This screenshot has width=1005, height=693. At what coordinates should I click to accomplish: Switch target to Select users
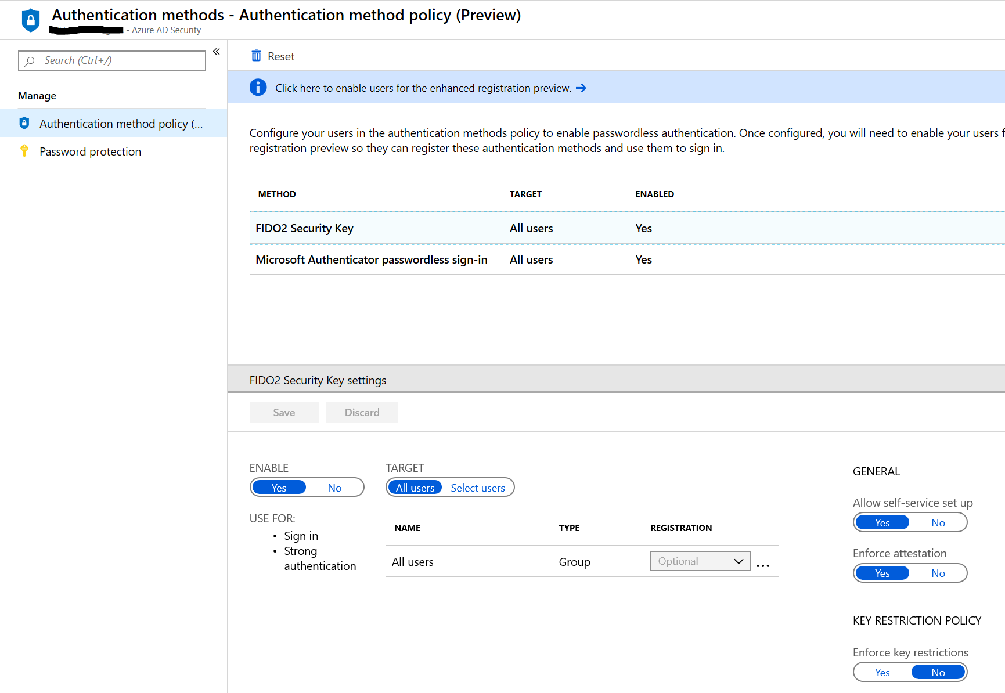tap(477, 488)
